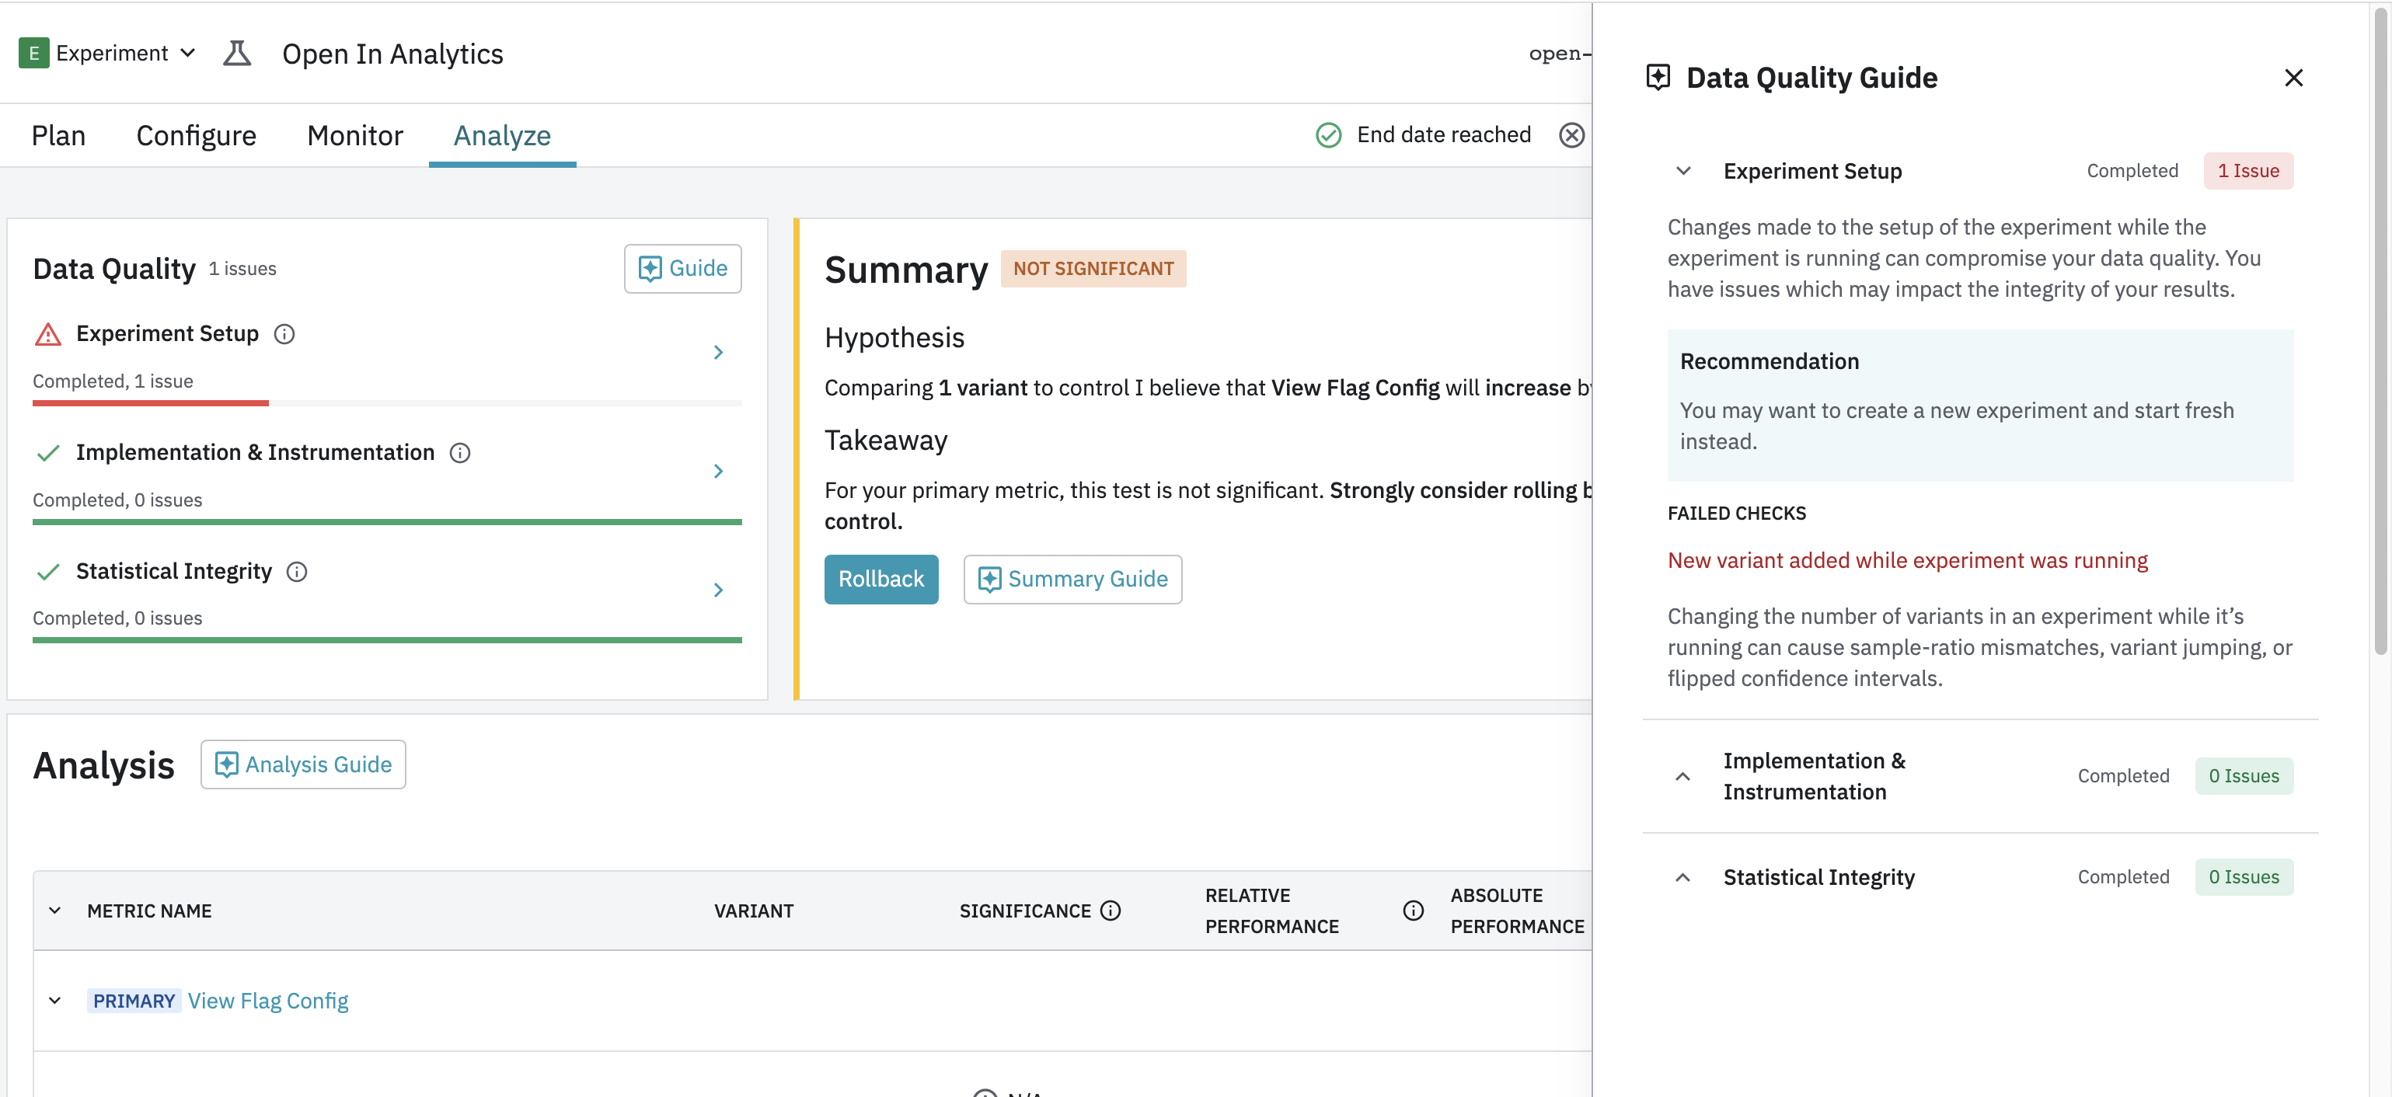Collapse the View Flag Config metric row
Screen dimensions: 2392x1097
point(54,1001)
